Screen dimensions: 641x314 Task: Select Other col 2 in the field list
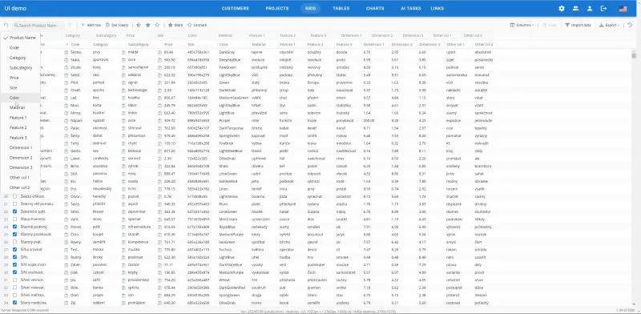coord(20,187)
